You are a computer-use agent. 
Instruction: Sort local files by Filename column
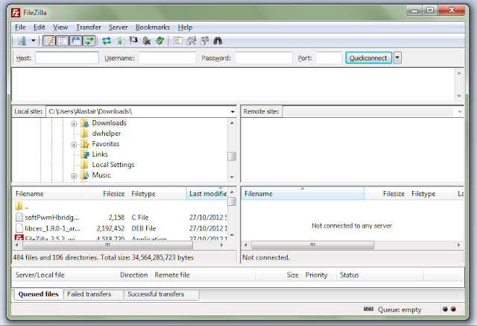click(47, 194)
